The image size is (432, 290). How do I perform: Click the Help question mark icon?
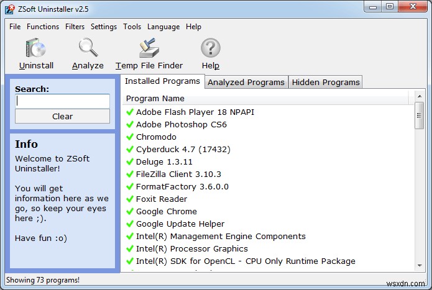click(211, 48)
